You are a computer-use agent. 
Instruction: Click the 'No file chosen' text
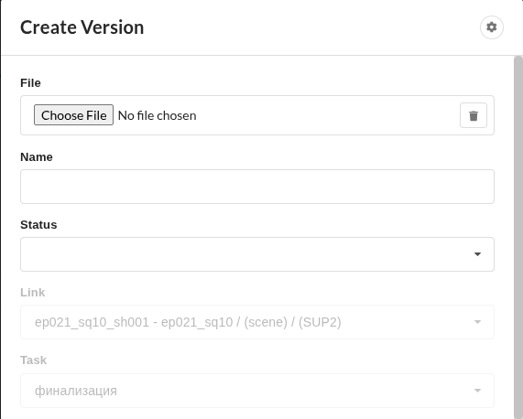pos(158,115)
